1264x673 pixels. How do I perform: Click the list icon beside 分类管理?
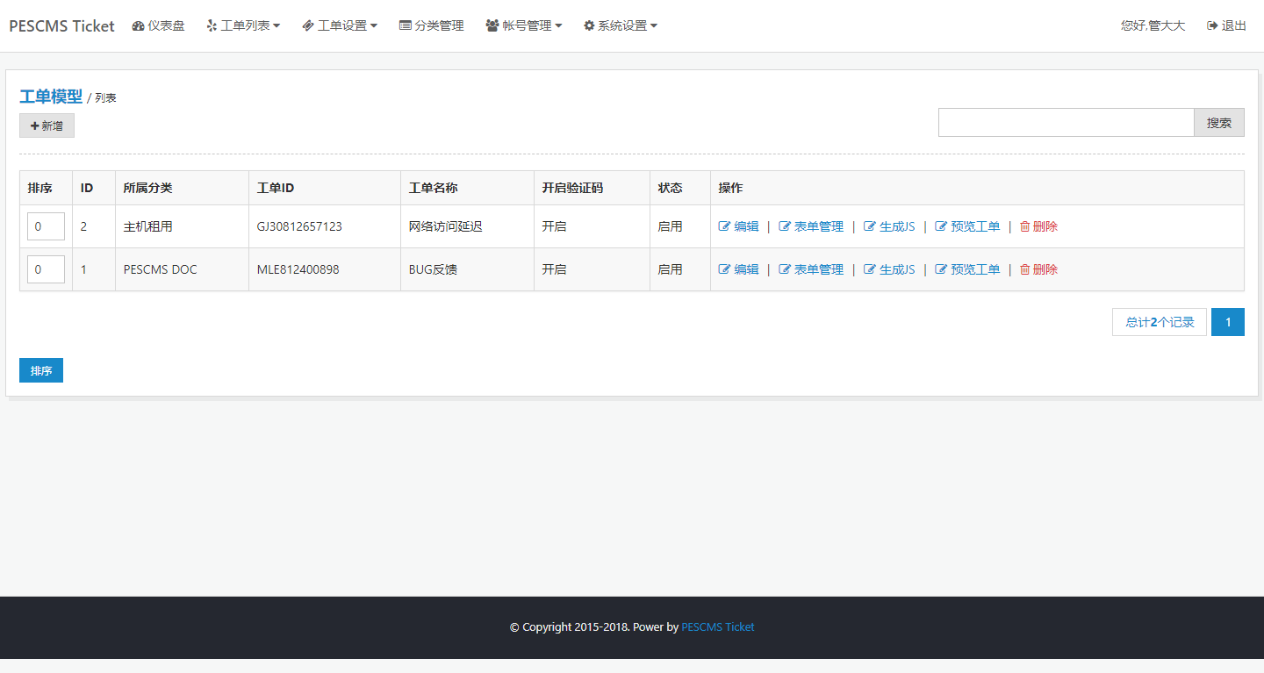(x=405, y=26)
